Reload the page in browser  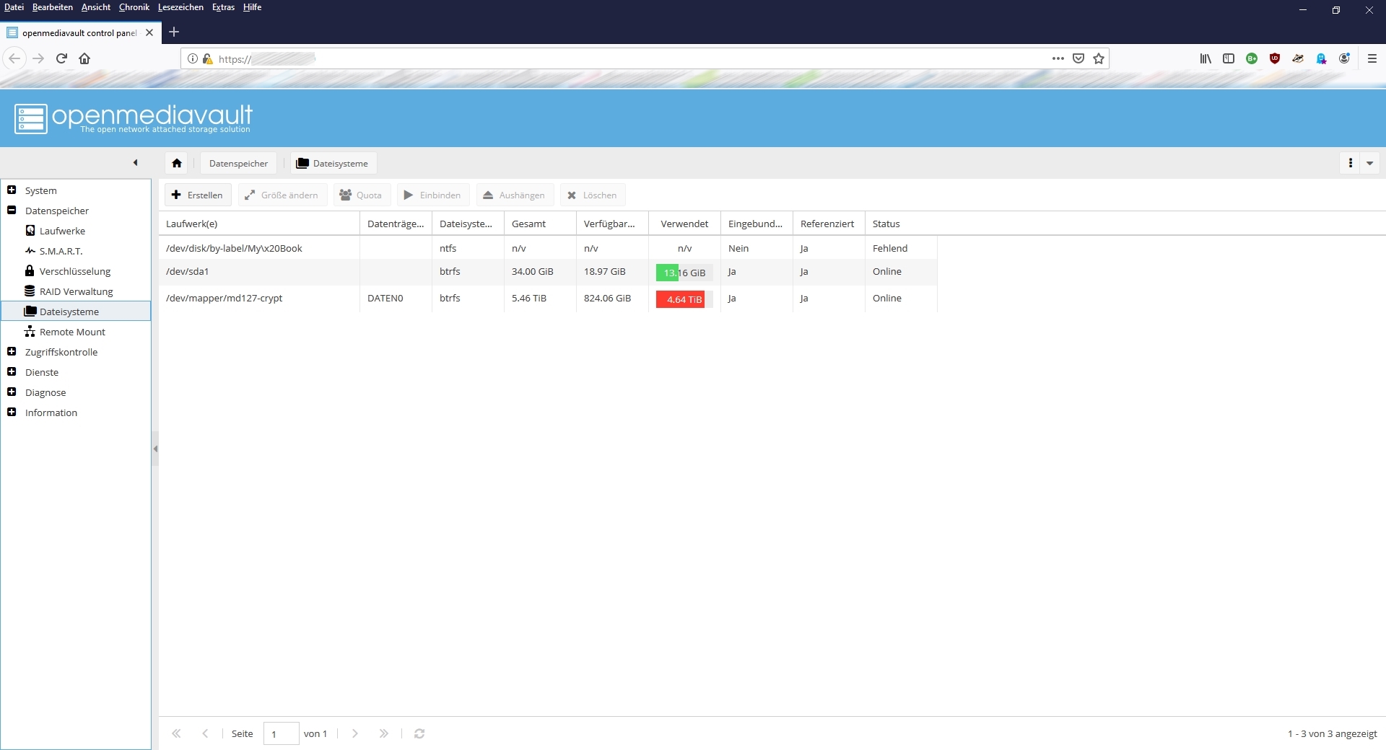click(x=61, y=58)
